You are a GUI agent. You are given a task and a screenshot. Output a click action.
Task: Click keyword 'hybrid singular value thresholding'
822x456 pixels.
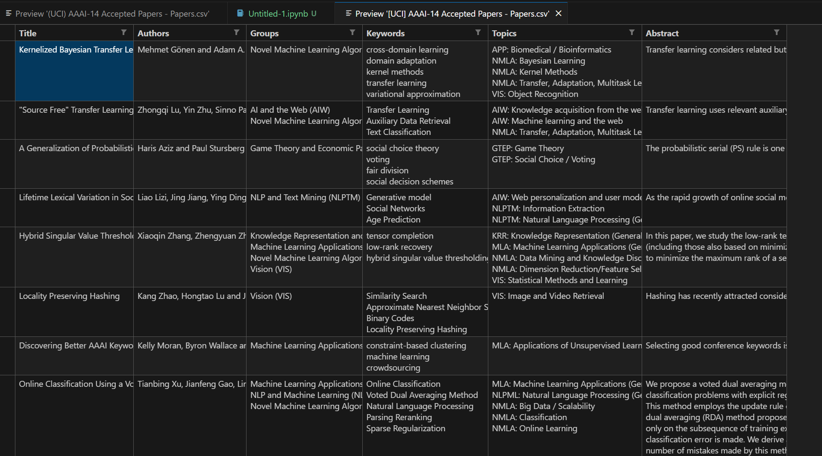(x=427, y=258)
